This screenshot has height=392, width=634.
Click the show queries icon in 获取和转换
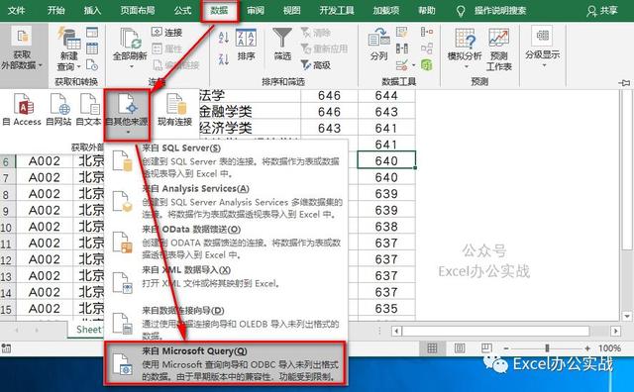[x=92, y=32]
